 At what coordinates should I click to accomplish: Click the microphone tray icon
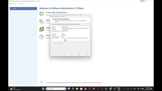pyautogui.click(x=131, y=89)
